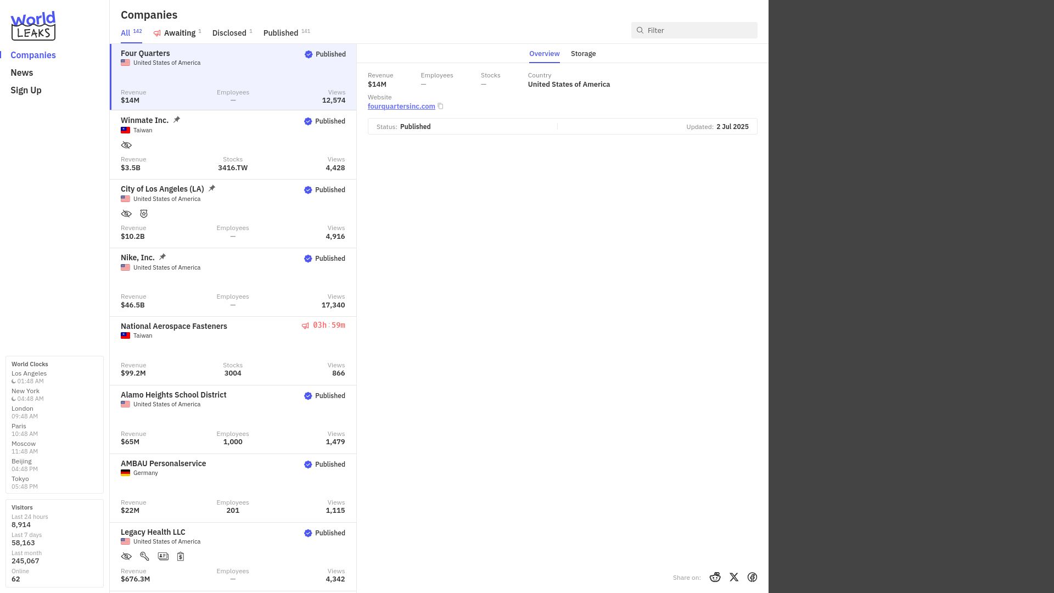The image size is (1054, 593).
Task: Click the US flag under Four Quarters
Action: tap(125, 63)
